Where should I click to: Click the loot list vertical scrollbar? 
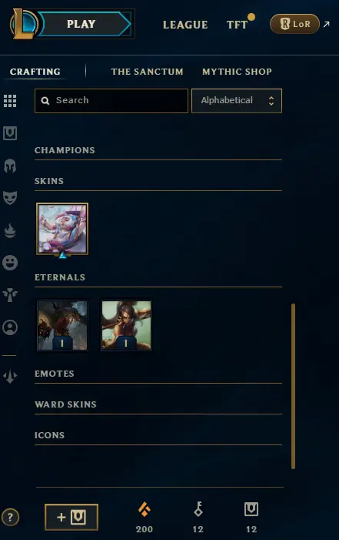pyautogui.click(x=294, y=386)
